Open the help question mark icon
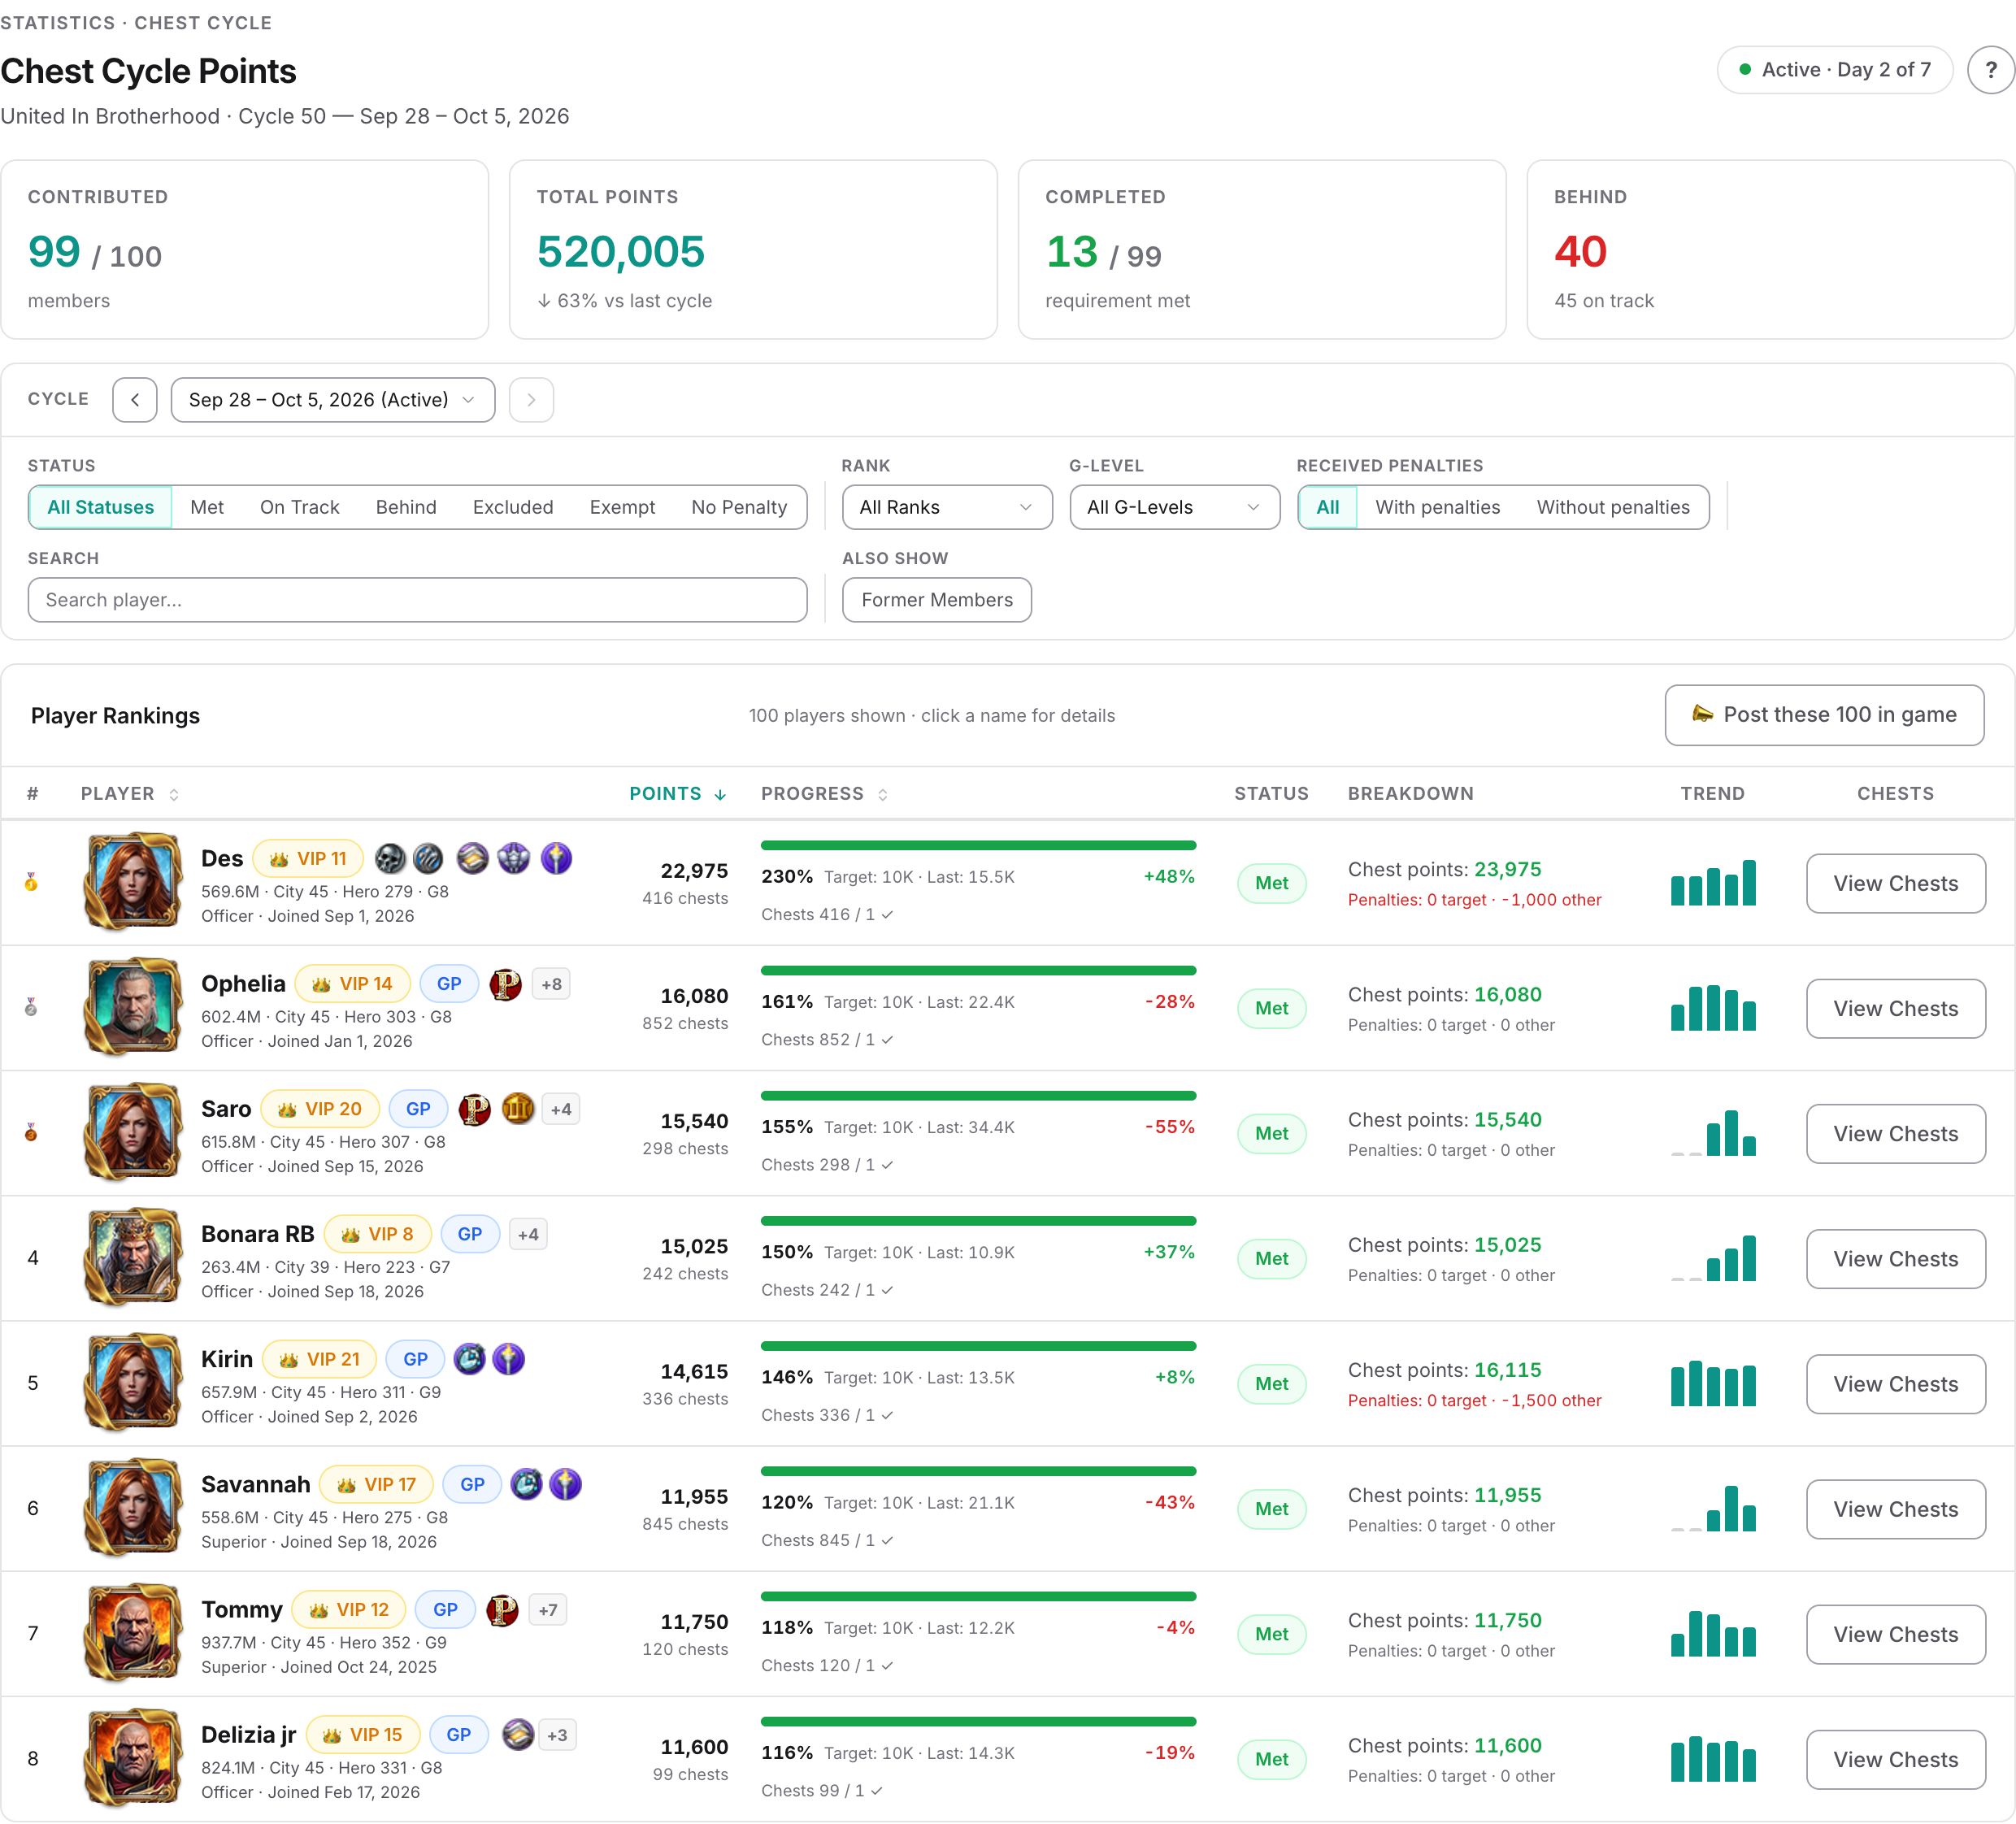Screen dimensions: 2016x1824 (1990, 70)
